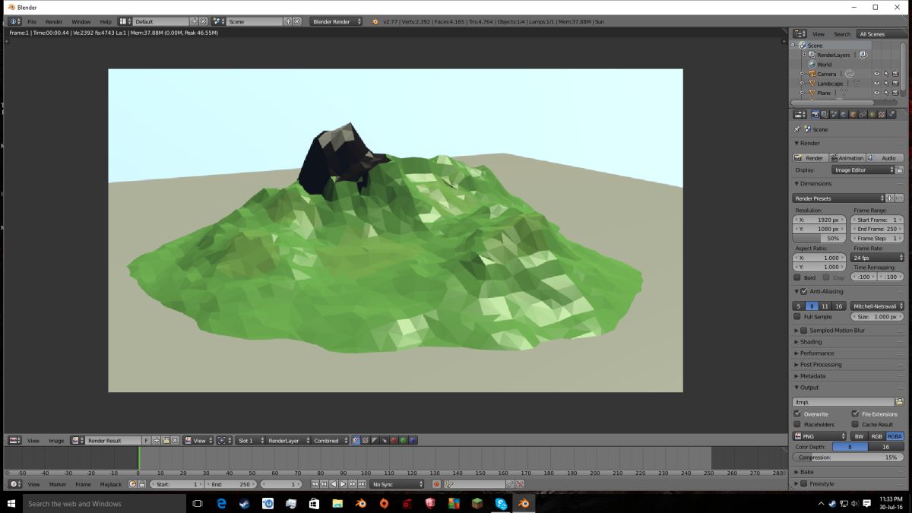Select RGB color mode button
Image resolution: width=912 pixels, height=513 pixels.
point(876,436)
